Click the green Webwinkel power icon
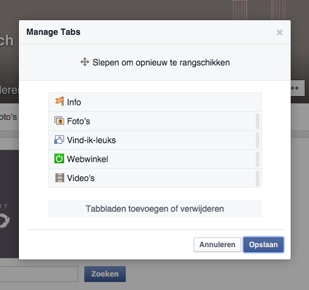The image size is (309, 290). coord(59,158)
